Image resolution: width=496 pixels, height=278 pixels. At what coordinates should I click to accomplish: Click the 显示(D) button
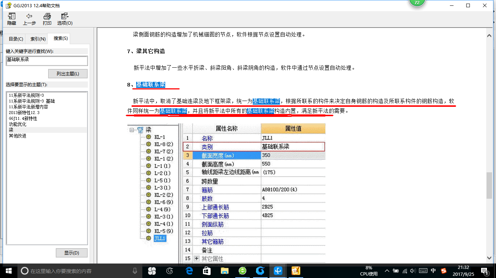point(72,253)
